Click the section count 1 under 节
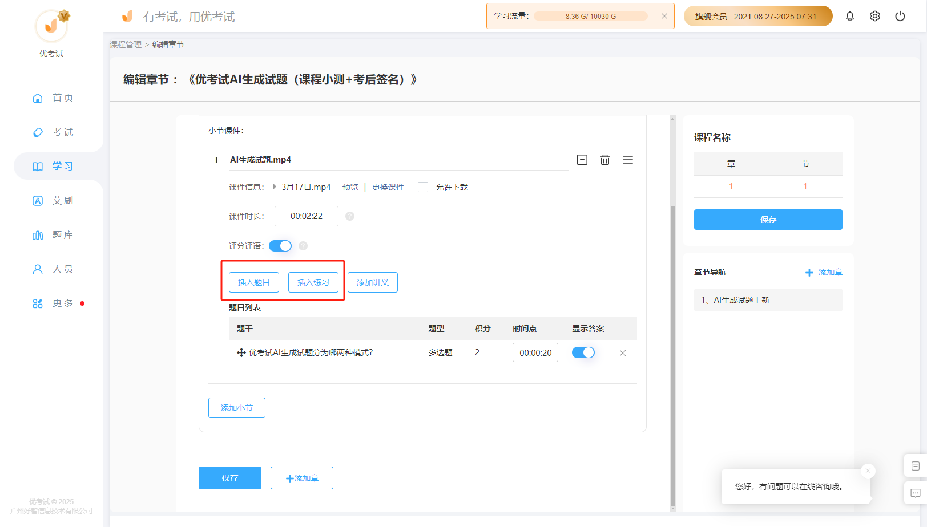The height and width of the screenshot is (527, 927). [x=805, y=187]
